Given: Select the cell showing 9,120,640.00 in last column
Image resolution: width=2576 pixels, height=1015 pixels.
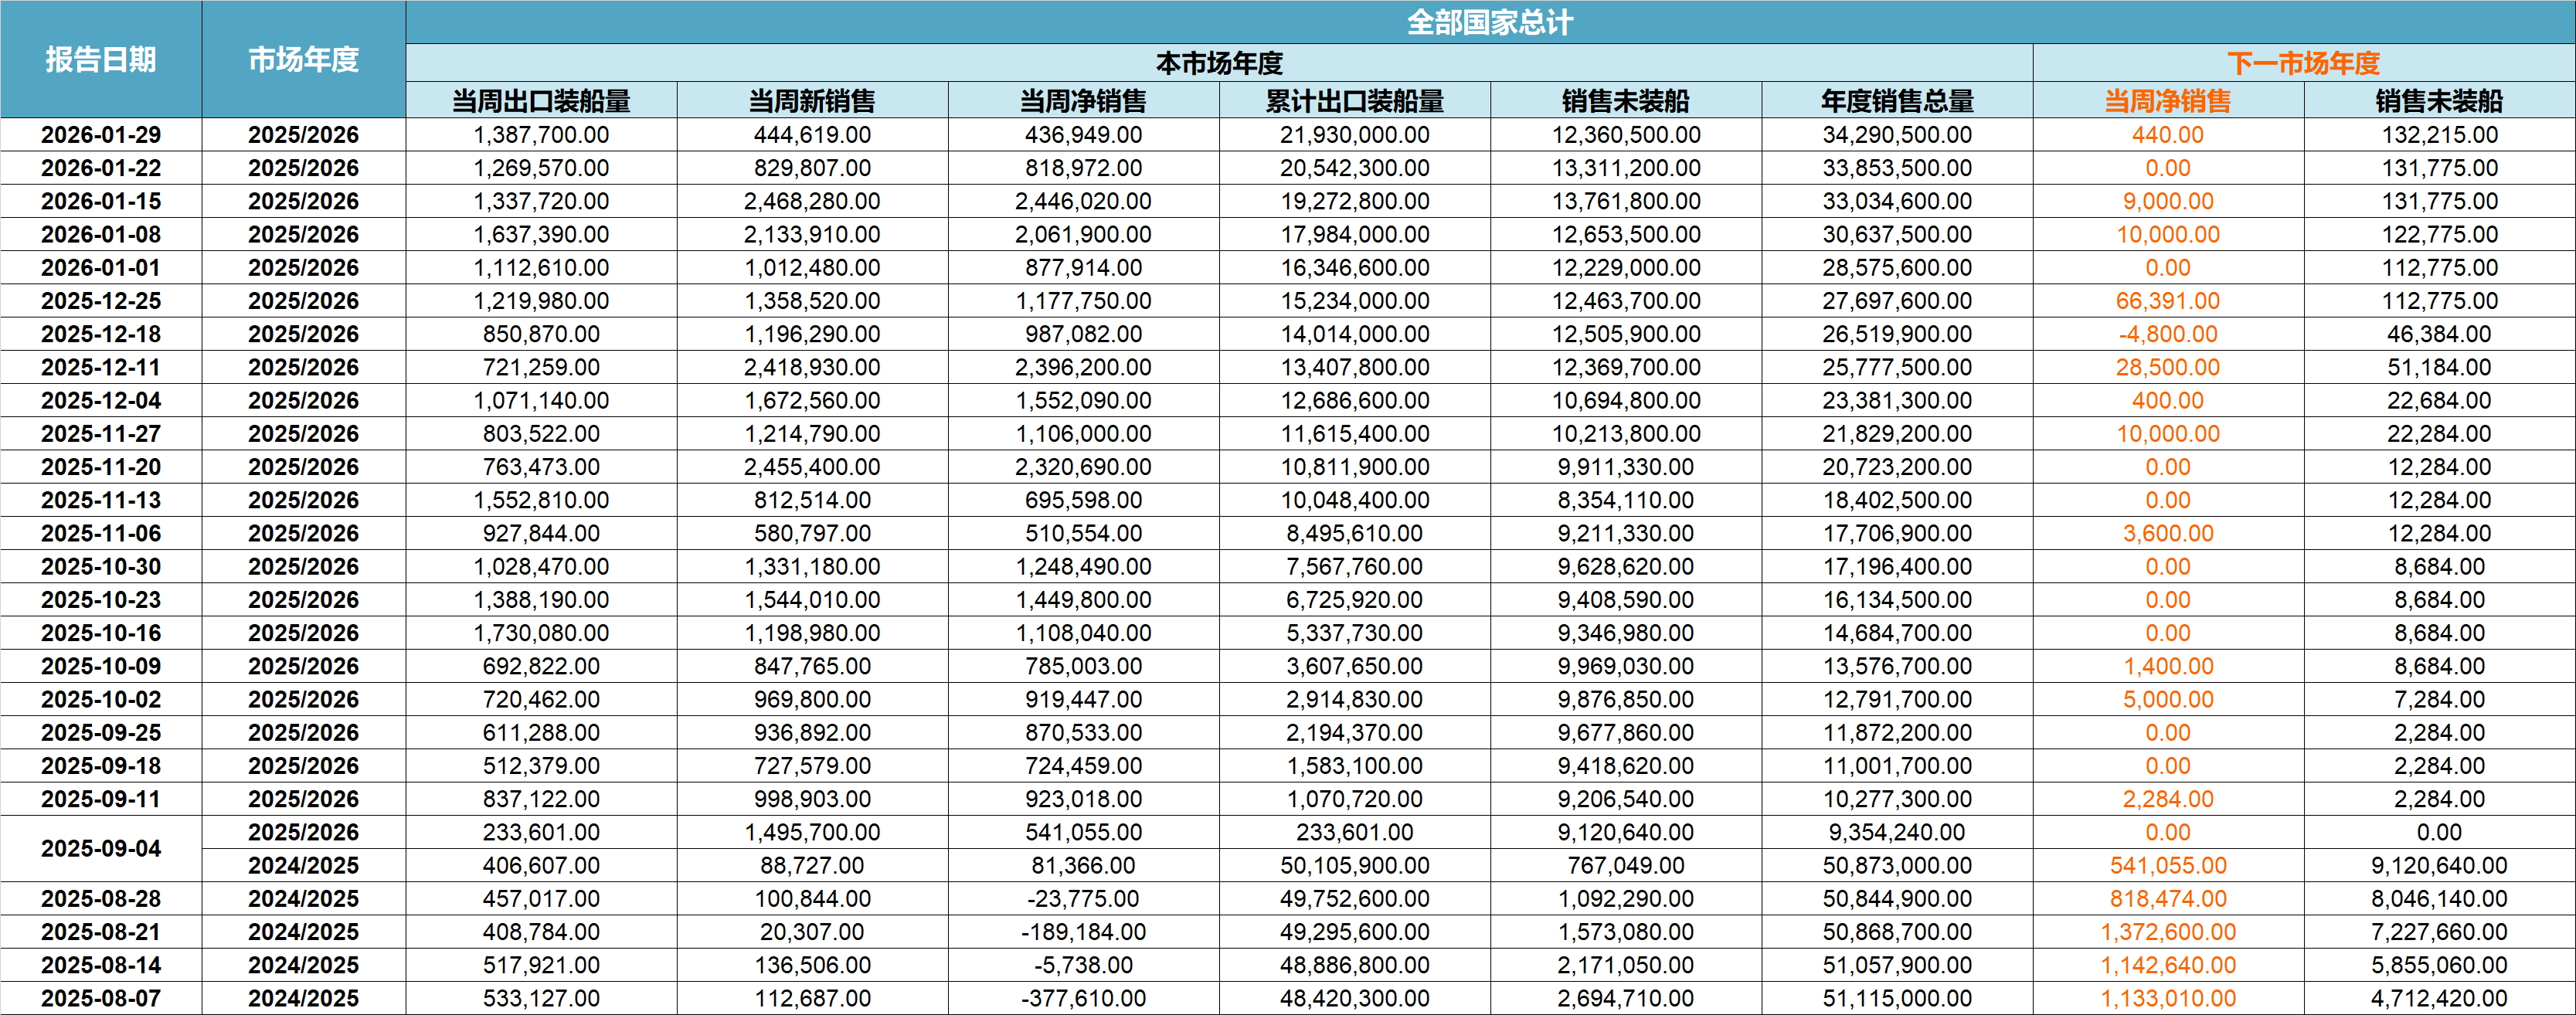Looking at the screenshot, I should pos(2439,866).
